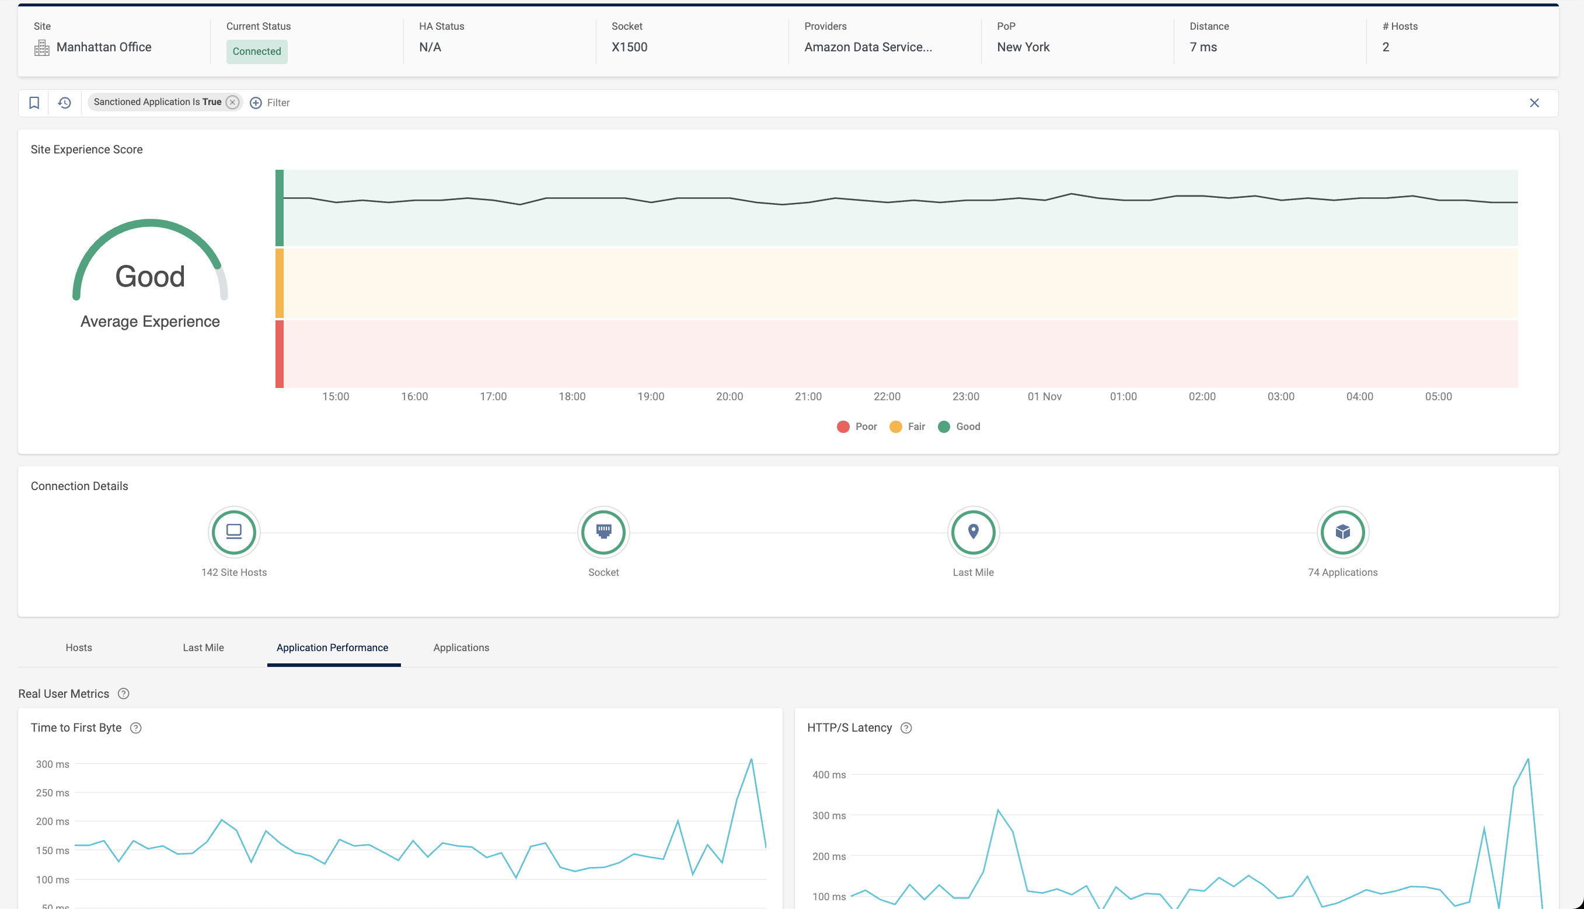Open the 74 Applications cube icon
1584x909 pixels.
click(x=1343, y=532)
